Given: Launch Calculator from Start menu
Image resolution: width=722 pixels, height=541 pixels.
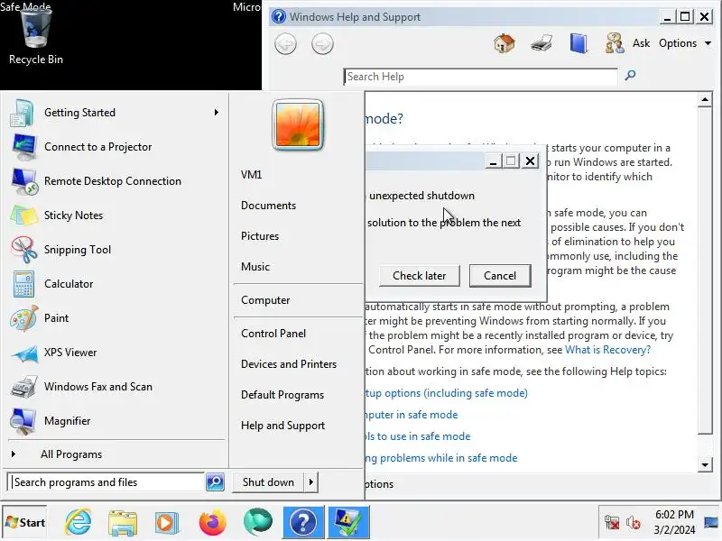Looking at the screenshot, I should point(69,284).
